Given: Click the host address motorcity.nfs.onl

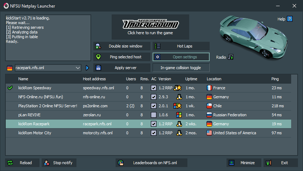Looking at the screenshot, I should point(98,133).
